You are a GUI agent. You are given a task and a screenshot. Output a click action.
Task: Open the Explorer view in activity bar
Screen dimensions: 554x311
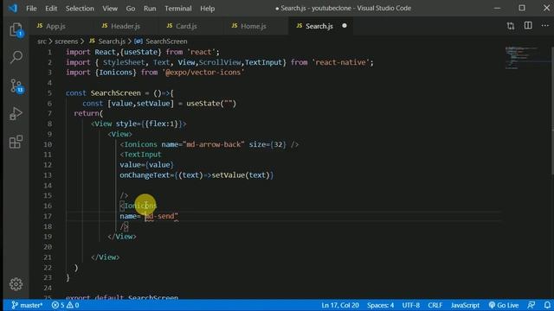[16, 30]
